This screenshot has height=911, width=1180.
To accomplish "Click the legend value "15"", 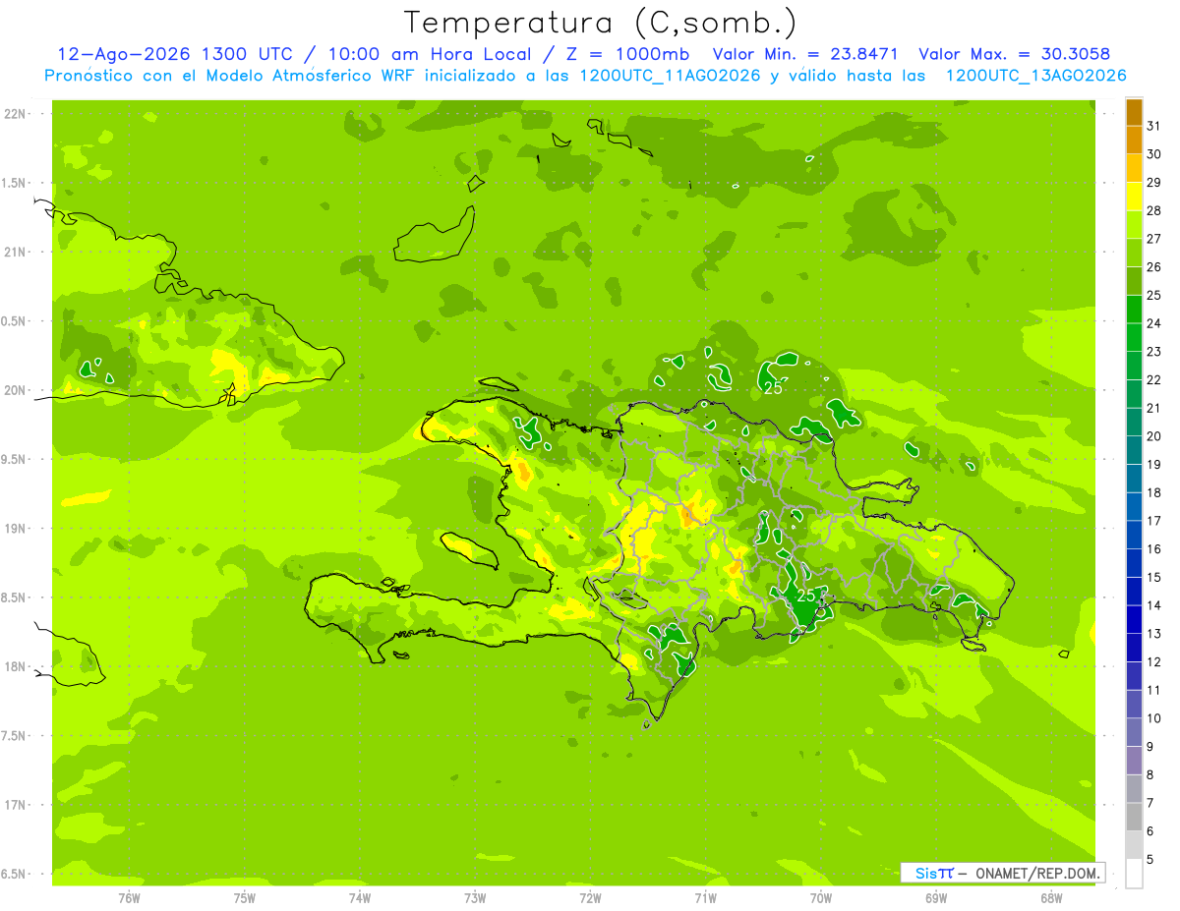I will [x=1154, y=578].
